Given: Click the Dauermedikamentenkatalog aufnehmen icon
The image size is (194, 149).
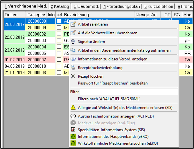Looking at the screenshot, I should [73, 50].
